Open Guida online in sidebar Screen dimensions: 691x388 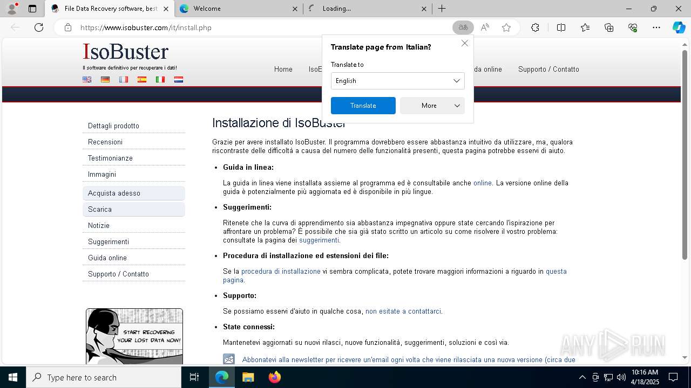[x=134, y=258]
